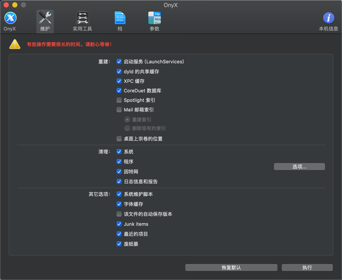Viewport: 342px width, 280px height.
Task: Click the OnyX window title text
Action: (x=171, y=5)
